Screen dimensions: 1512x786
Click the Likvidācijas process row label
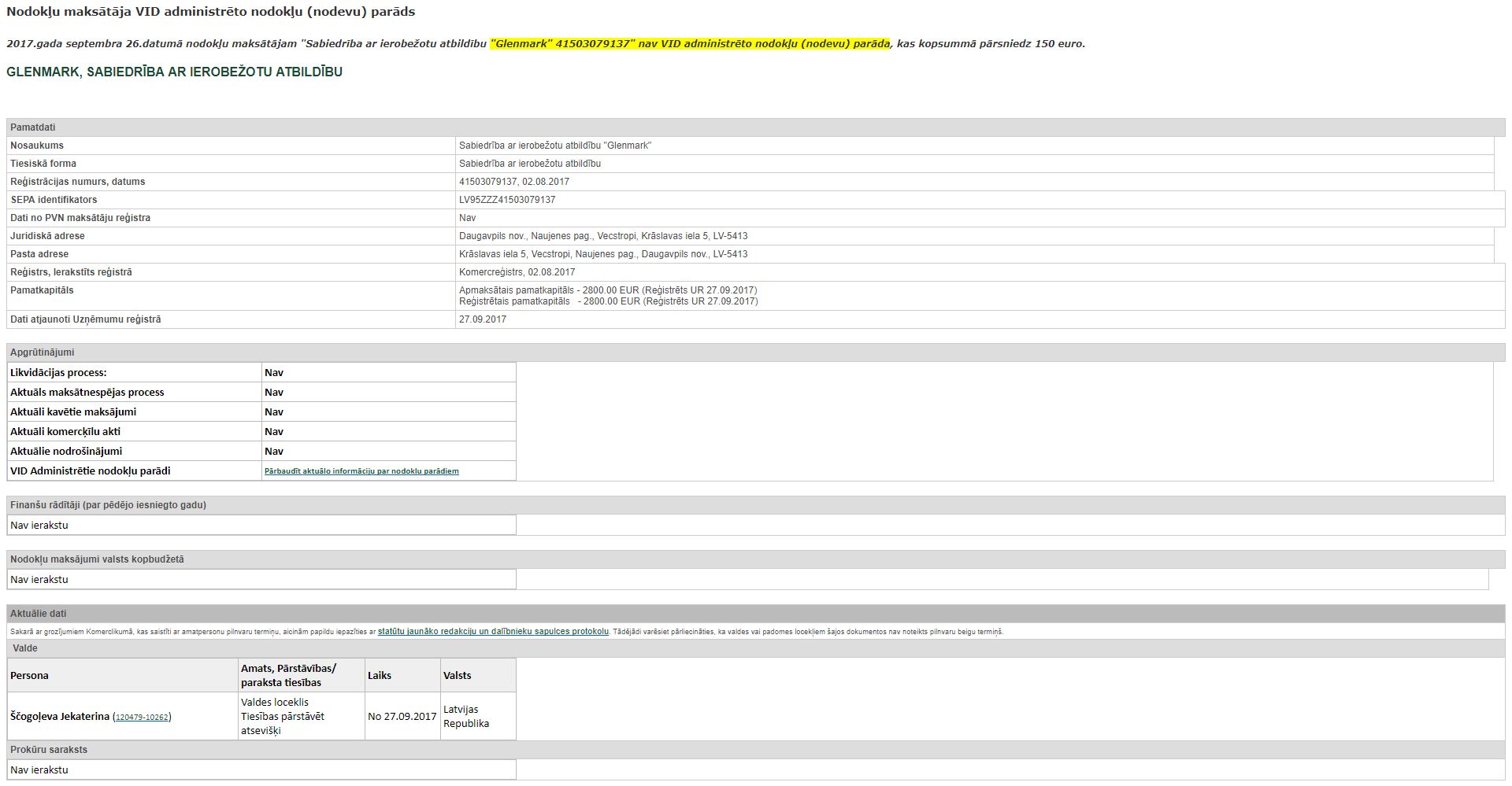coord(58,373)
